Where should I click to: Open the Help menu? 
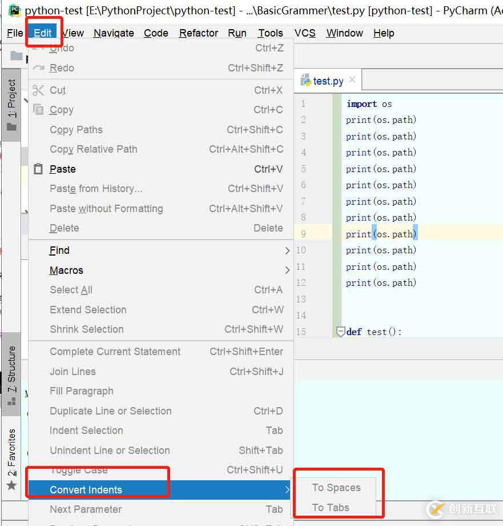pos(384,33)
